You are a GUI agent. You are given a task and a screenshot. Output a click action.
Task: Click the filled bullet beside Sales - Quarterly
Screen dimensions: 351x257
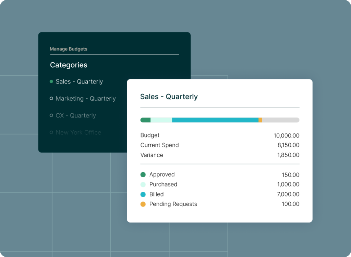coord(51,81)
